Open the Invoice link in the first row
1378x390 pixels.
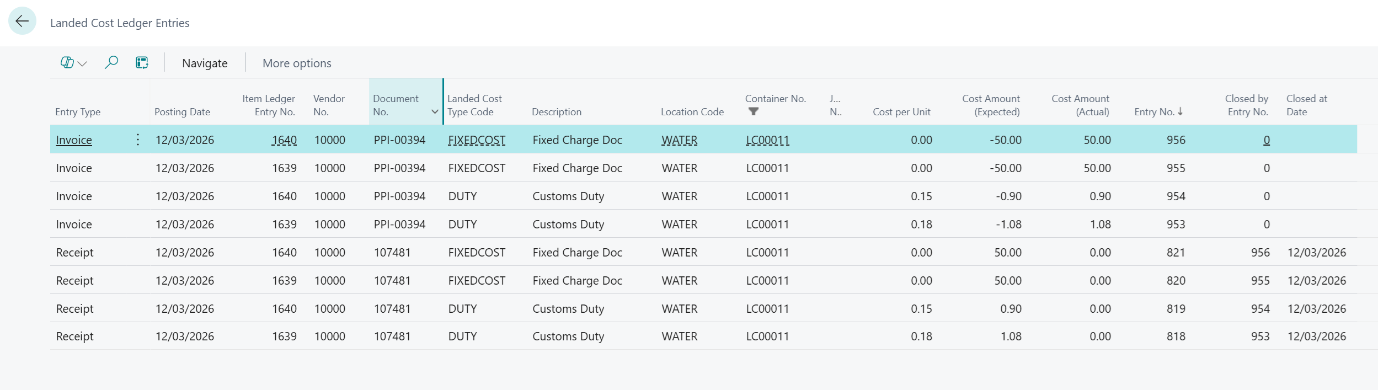pyautogui.click(x=74, y=140)
